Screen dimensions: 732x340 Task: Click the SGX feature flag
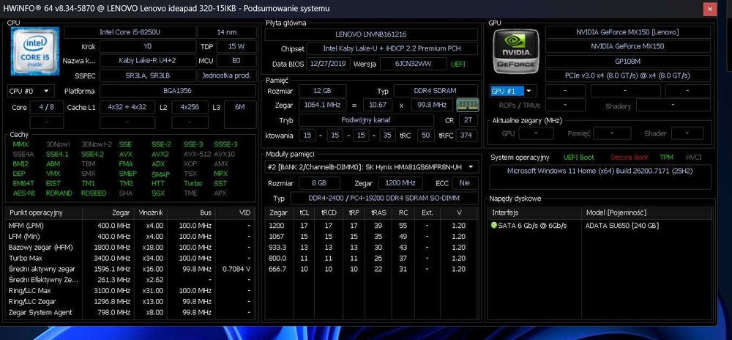[158, 193]
